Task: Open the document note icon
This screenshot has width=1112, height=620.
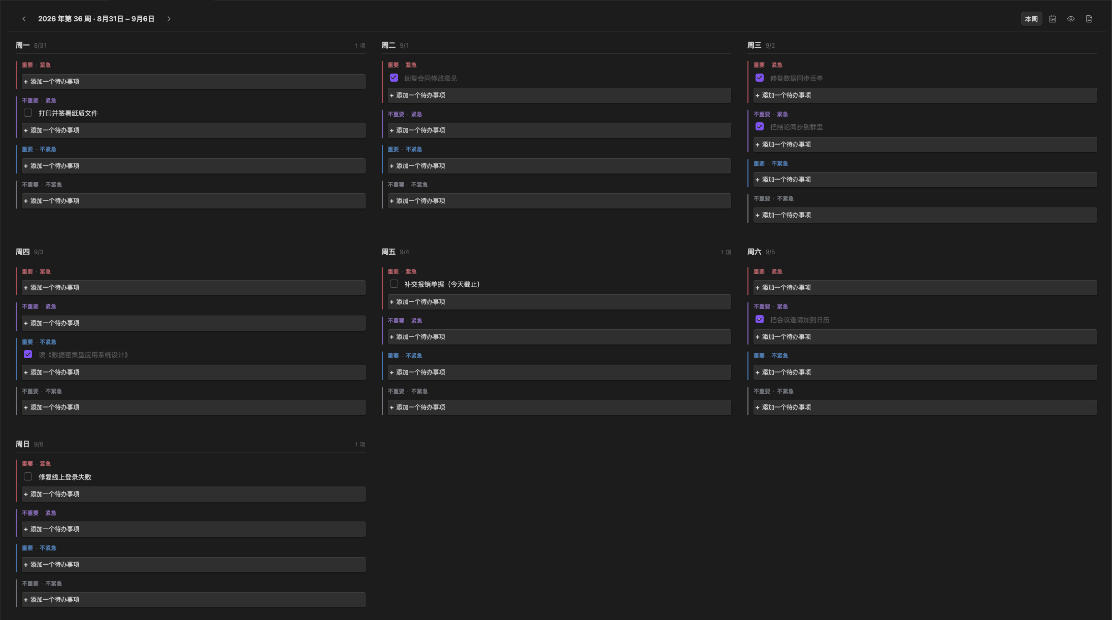Action: [1089, 19]
